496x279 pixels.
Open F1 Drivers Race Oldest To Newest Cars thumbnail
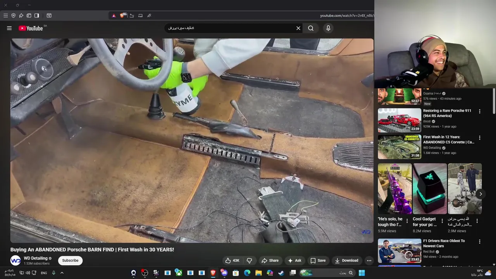tap(400, 251)
